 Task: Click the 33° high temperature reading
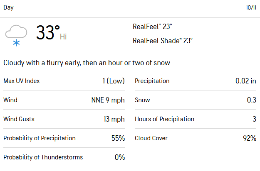[48, 32]
